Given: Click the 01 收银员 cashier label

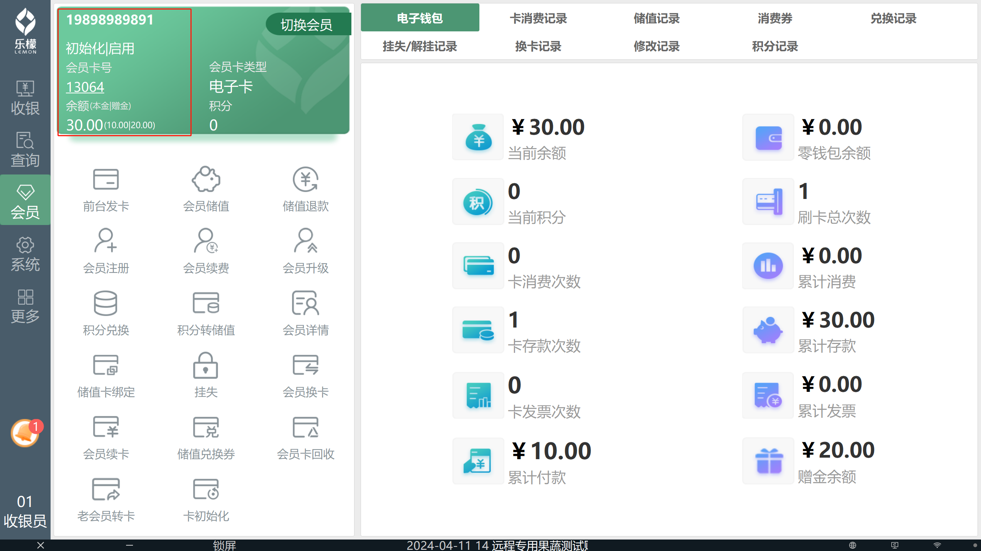Looking at the screenshot, I should pos(25,511).
